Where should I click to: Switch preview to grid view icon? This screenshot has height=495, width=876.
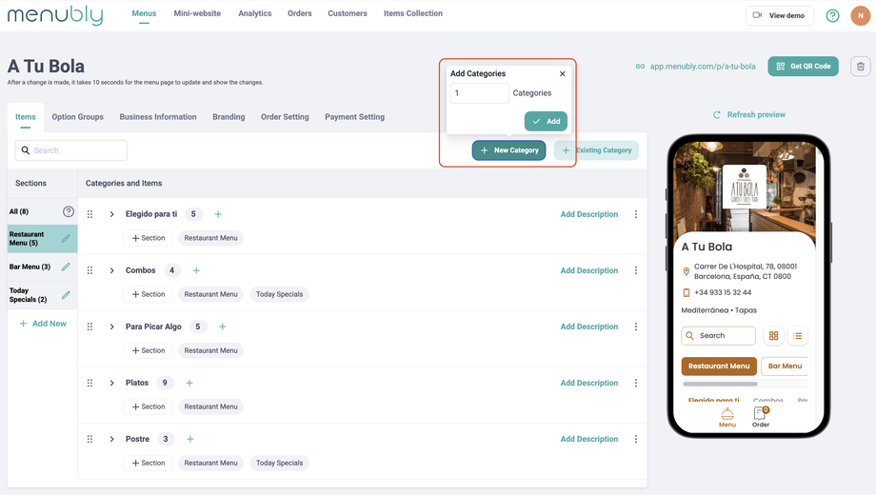coord(773,336)
